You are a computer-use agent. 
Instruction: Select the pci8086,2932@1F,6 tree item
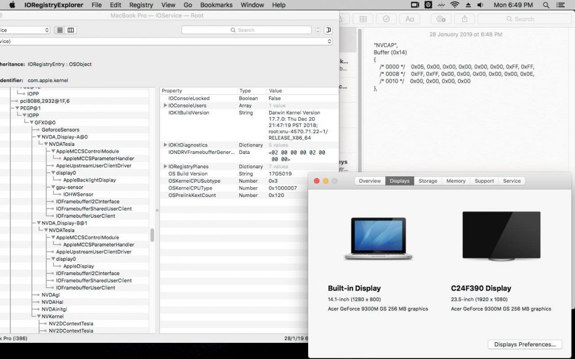(45, 101)
